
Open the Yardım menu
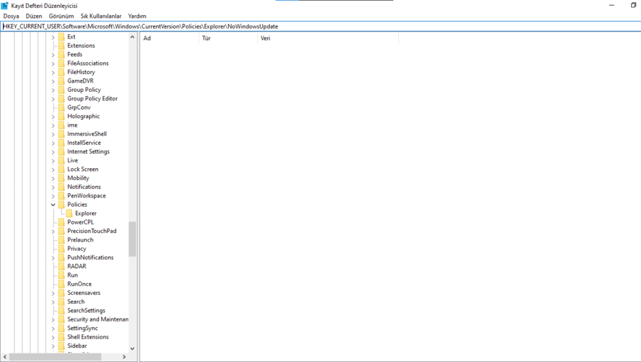(137, 16)
